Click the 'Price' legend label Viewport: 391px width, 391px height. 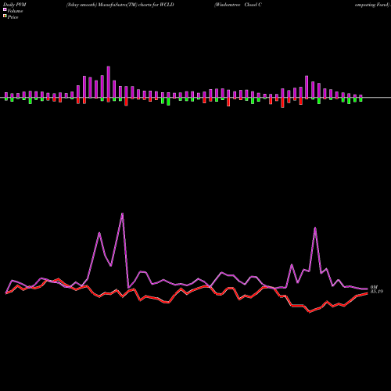coord(13,17)
